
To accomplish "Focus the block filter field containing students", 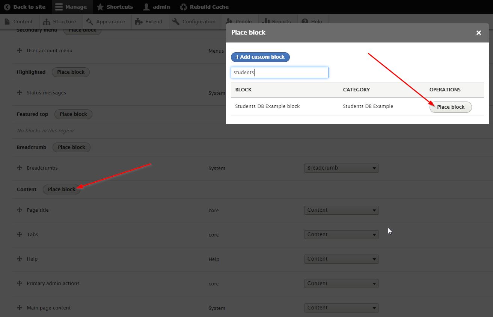I will point(279,73).
